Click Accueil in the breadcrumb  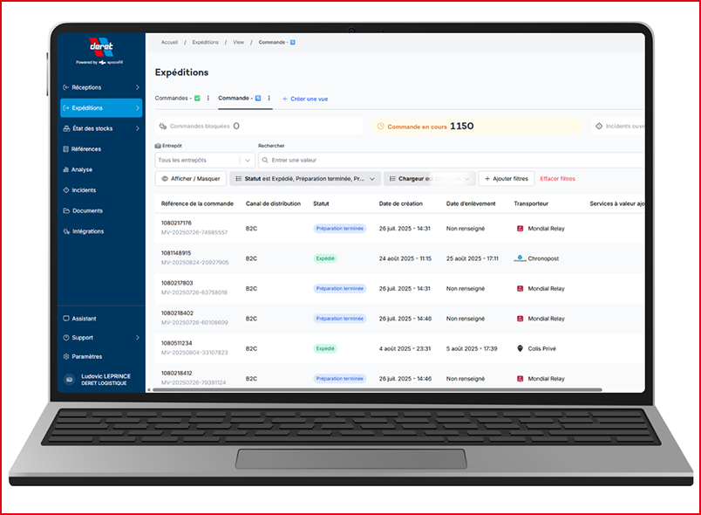169,42
